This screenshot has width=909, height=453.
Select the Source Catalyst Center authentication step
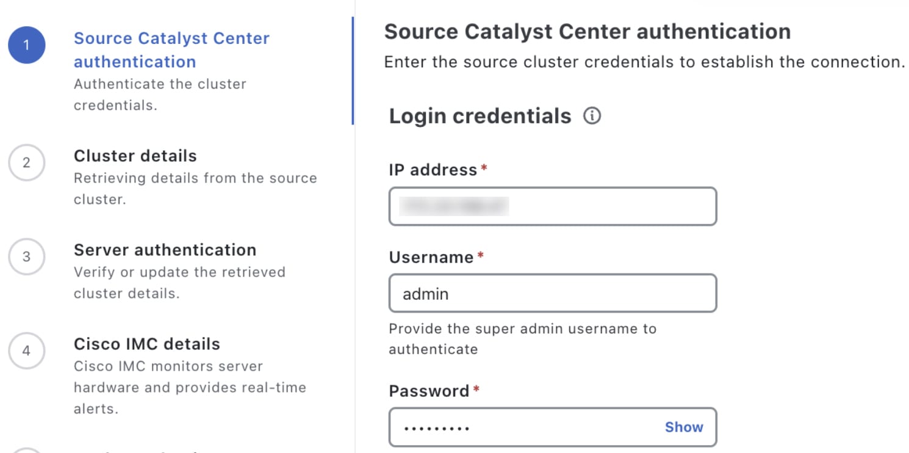171,49
